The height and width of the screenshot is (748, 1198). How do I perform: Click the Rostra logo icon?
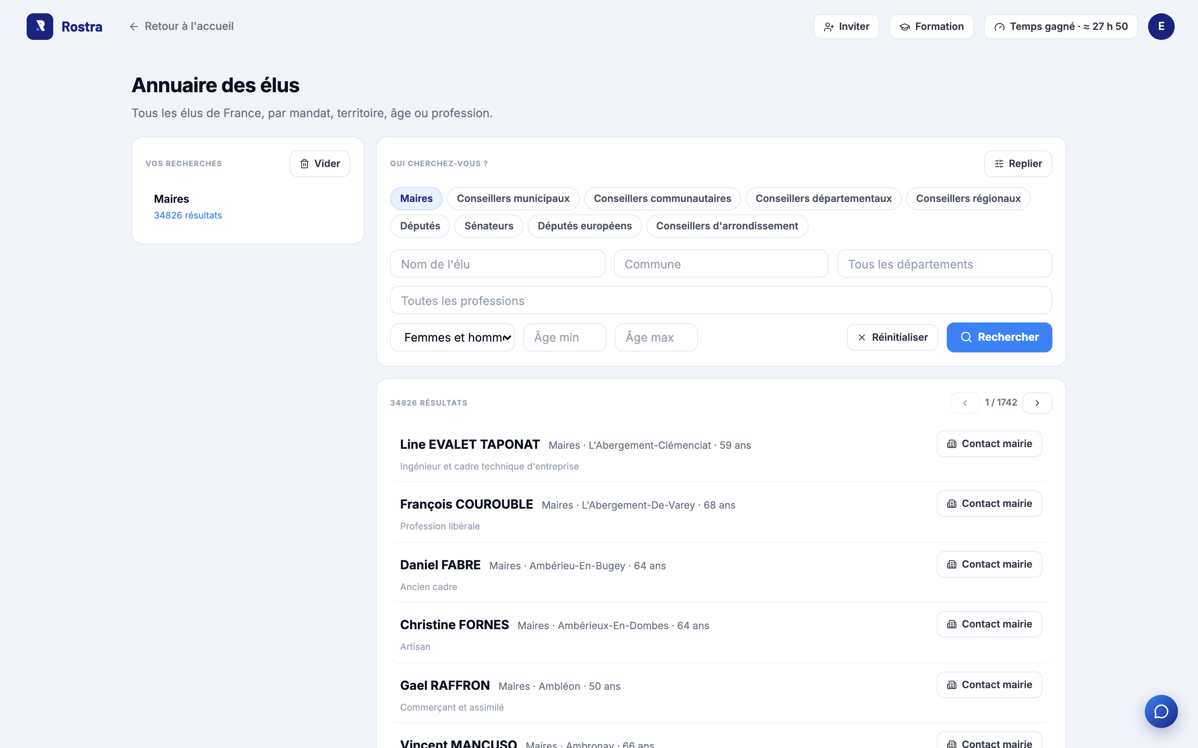click(x=40, y=26)
